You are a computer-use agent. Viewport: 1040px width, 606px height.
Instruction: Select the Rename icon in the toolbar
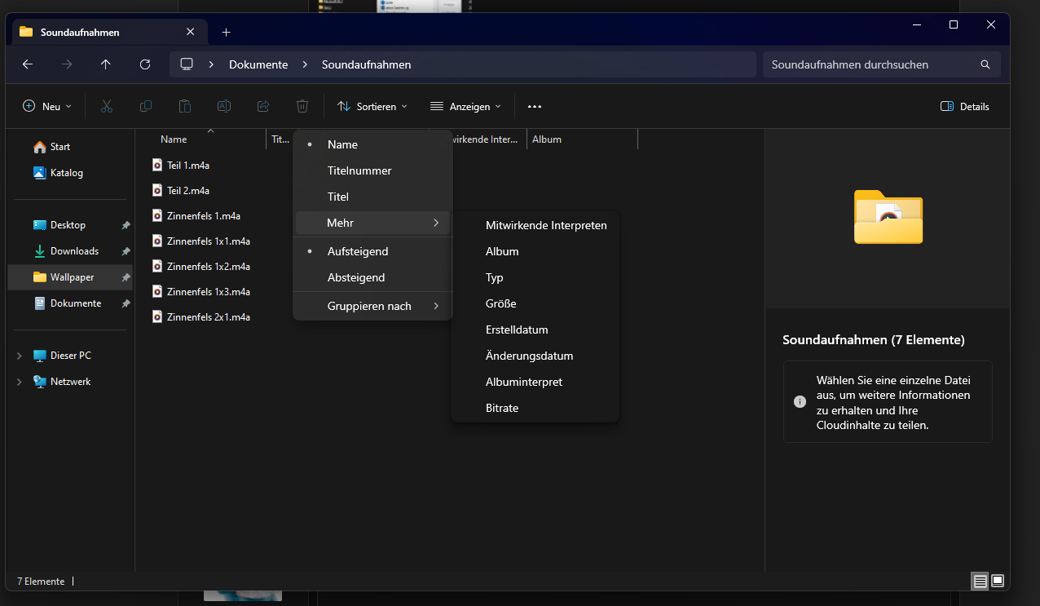pos(223,106)
